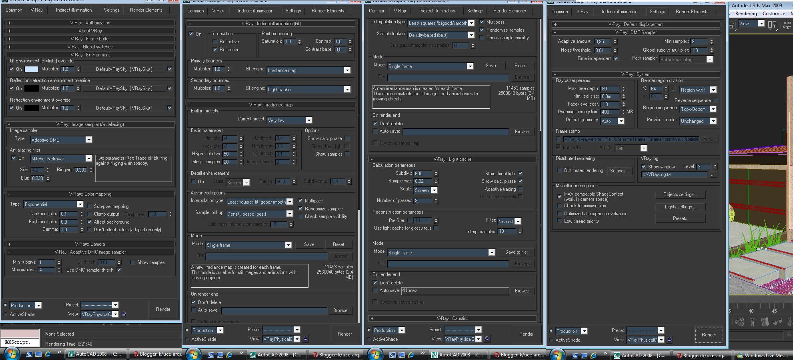Enable Reverse sequence

[715, 100]
